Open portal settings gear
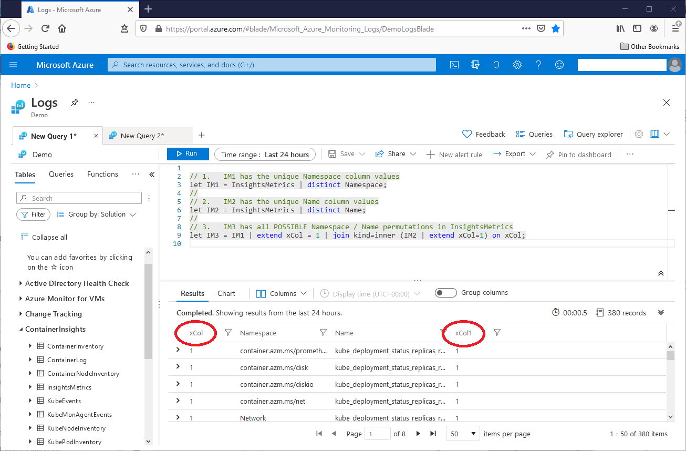The height and width of the screenshot is (451, 686). click(x=517, y=64)
